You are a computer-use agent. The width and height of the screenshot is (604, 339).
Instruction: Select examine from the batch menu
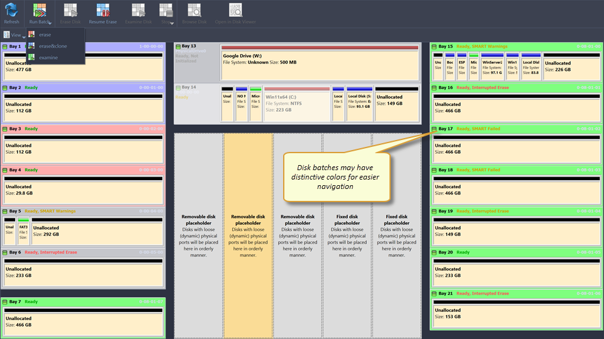[48, 57]
